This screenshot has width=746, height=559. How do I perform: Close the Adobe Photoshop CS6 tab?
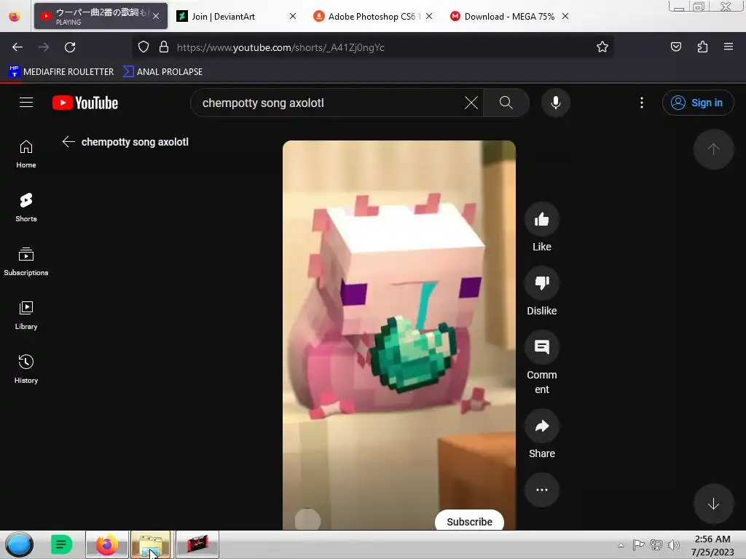click(429, 16)
